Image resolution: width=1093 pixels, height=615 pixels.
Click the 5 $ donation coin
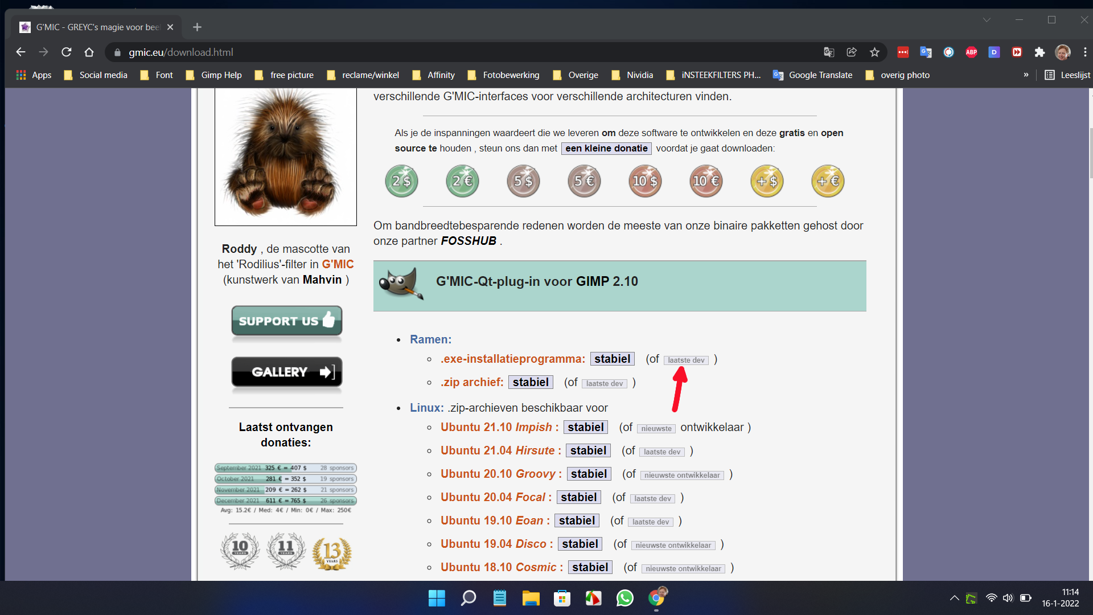coord(523,181)
